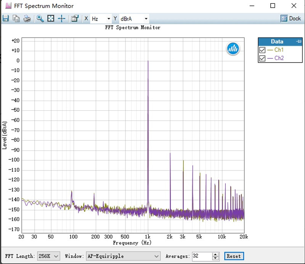This screenshot has width=305, height=264.
Task: Click the Ch2 purple legend line
Action: (270, 58)
